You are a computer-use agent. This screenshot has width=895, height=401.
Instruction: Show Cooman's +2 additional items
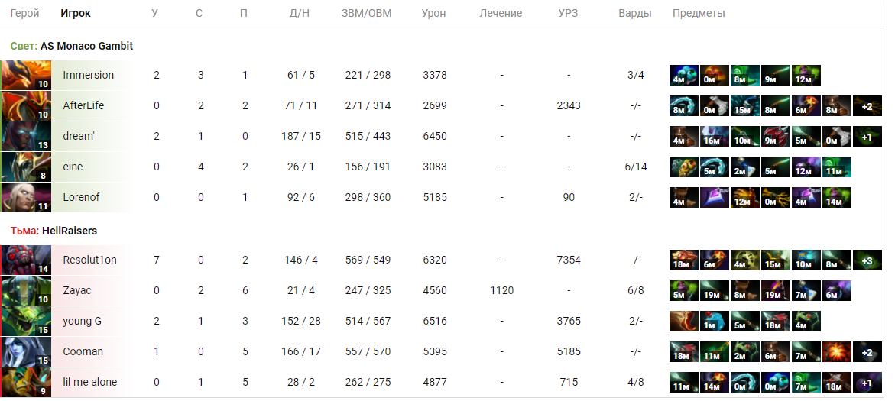(867, 351)
